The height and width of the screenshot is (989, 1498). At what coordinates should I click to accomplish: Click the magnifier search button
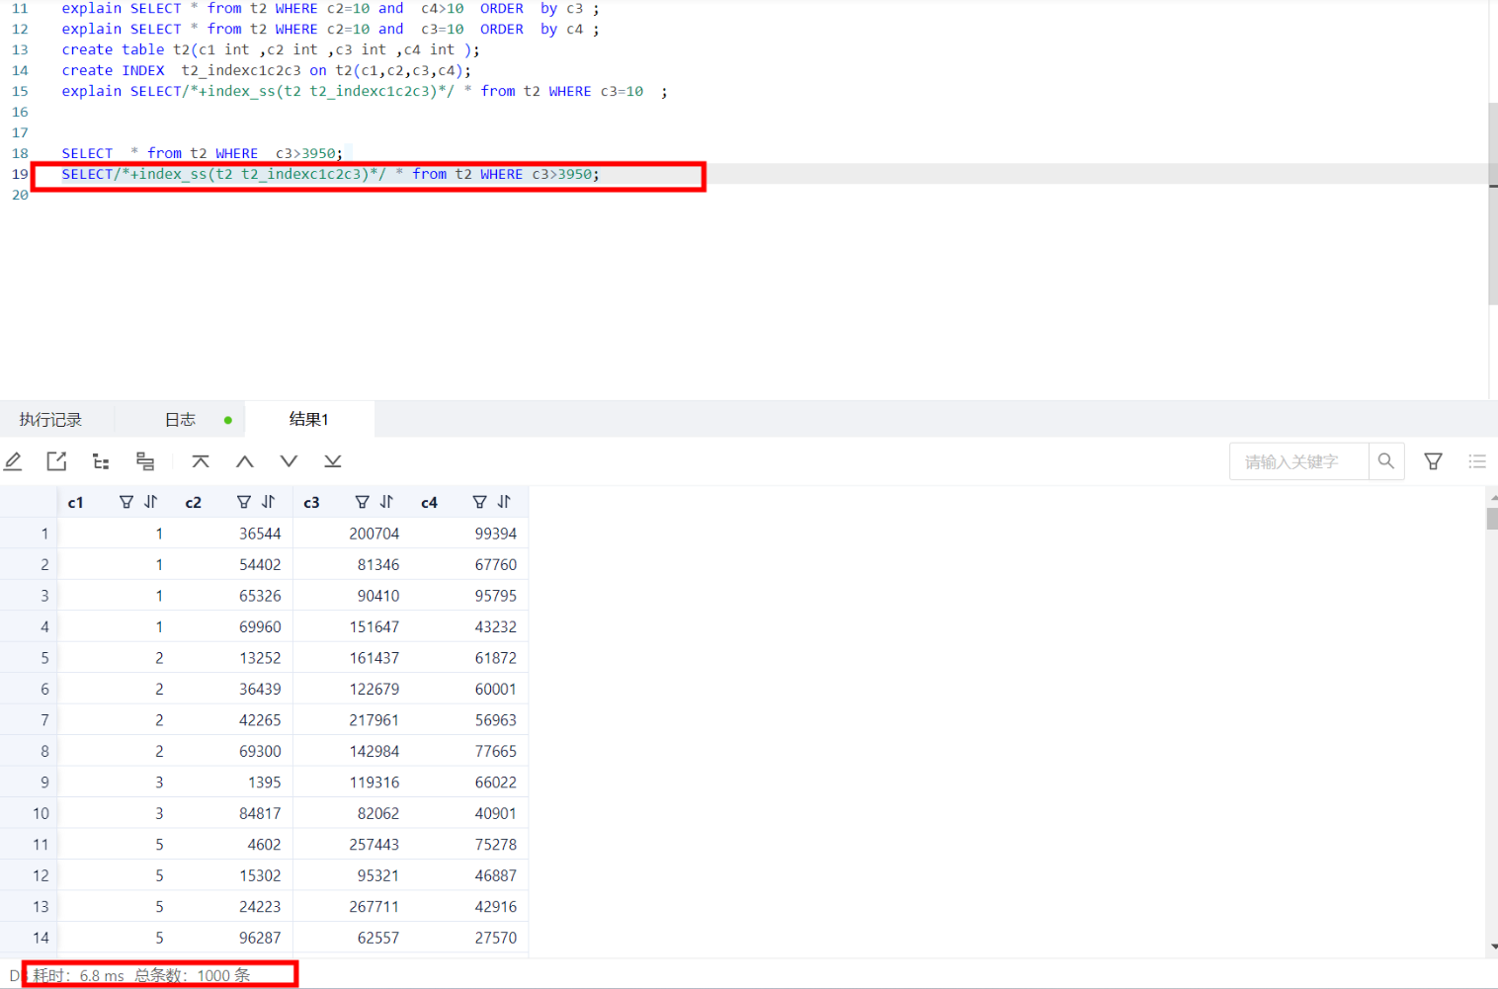(1386, 461)
